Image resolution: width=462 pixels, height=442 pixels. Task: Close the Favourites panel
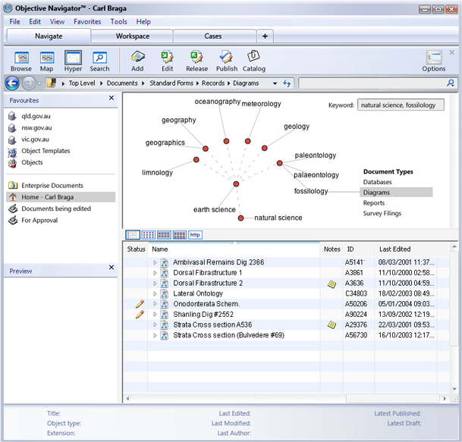click(x=112, y=98)
